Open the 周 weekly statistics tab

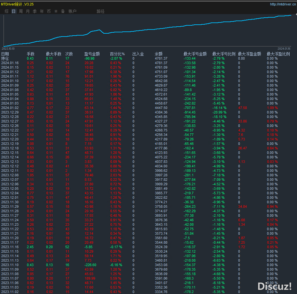tap(21, 11)
